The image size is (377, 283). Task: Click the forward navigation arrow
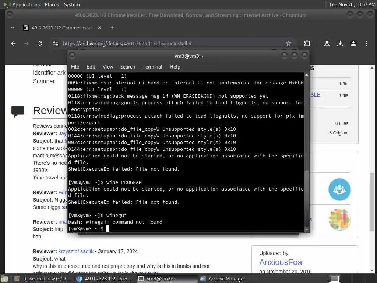(x=27, y=43)
